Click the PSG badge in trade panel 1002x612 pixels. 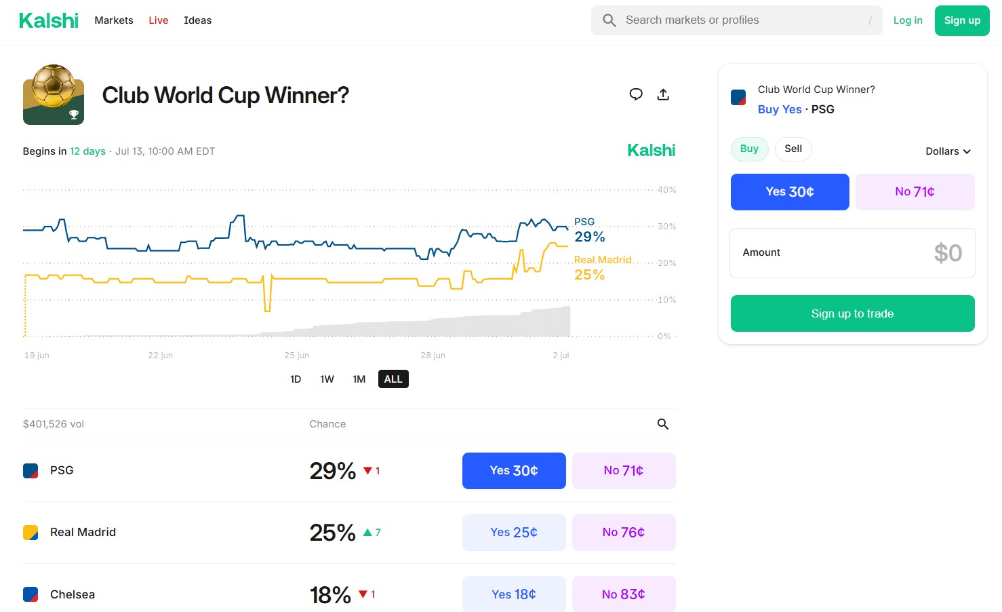pyautogui.click(x=738, y=98)
